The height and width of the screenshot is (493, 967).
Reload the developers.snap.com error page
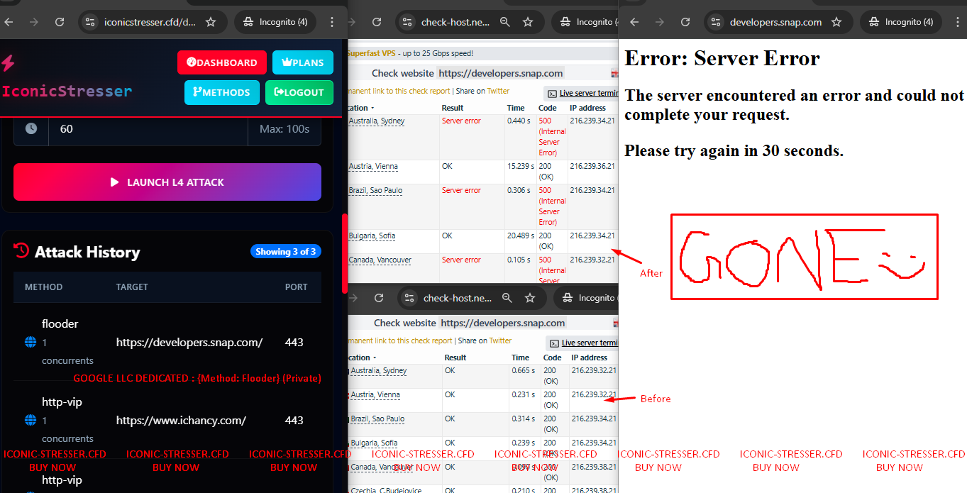[x=685, y=22]
